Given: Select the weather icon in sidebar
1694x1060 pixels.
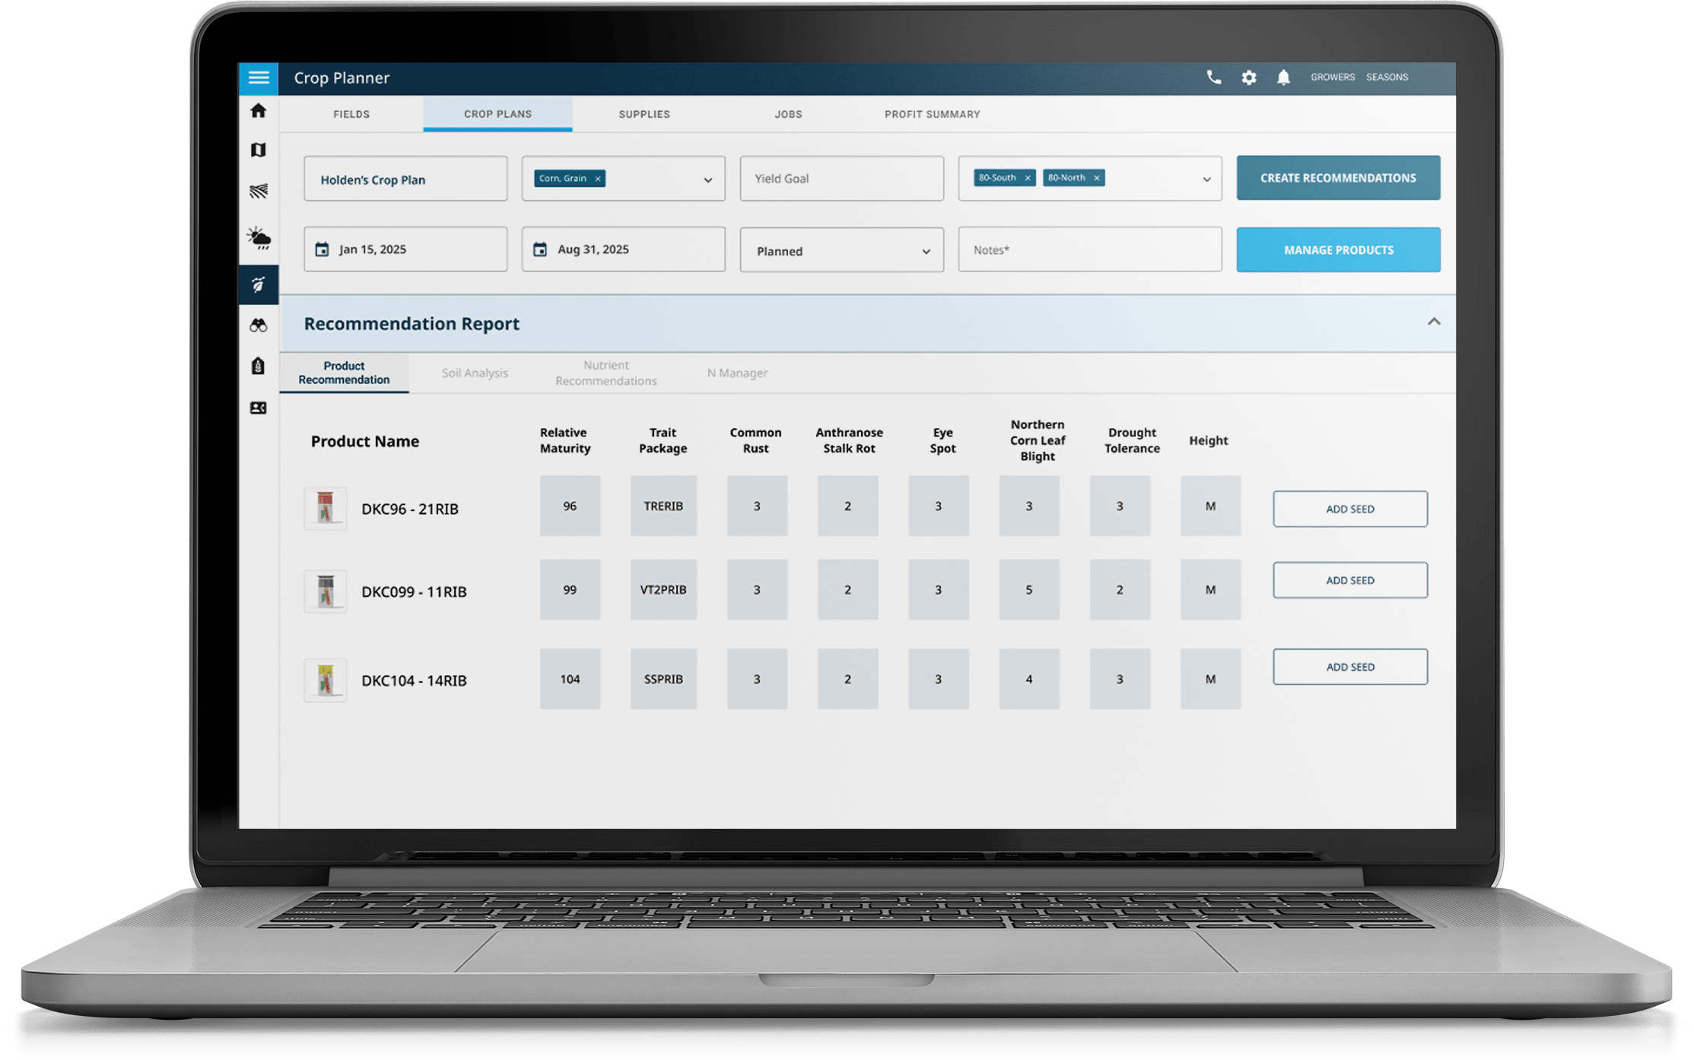Looking at the screenshot, I should (259, 239).
